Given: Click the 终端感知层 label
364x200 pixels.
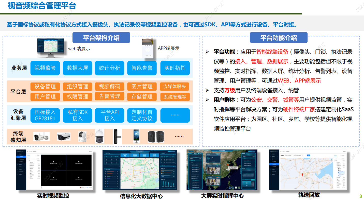Looking at the screenshot, I should tap(18, 137).
